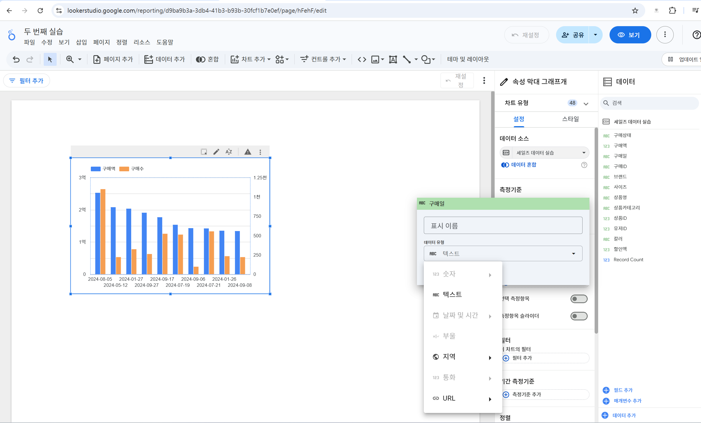Bookmark the page with the star icon
This screenshot has height=423, width=701.
point(635,11)
